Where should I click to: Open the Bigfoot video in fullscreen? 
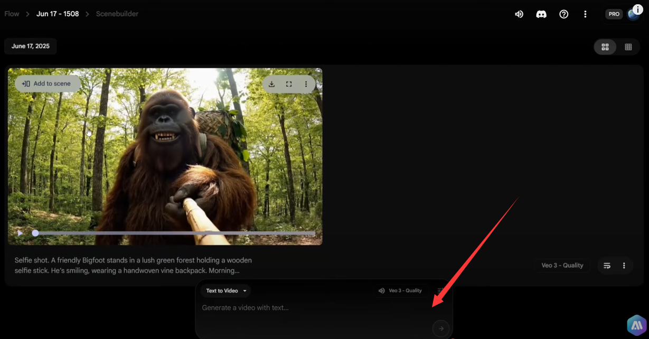click(289, 84)
